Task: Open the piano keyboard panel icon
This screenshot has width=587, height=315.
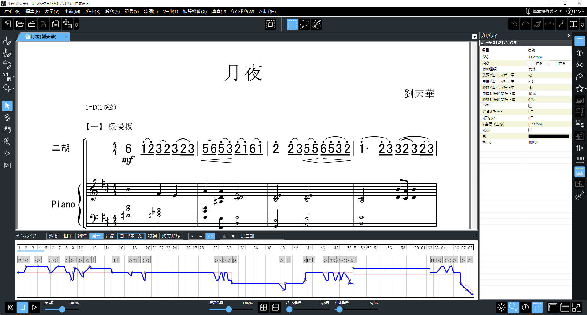Action: click(580, 160)
